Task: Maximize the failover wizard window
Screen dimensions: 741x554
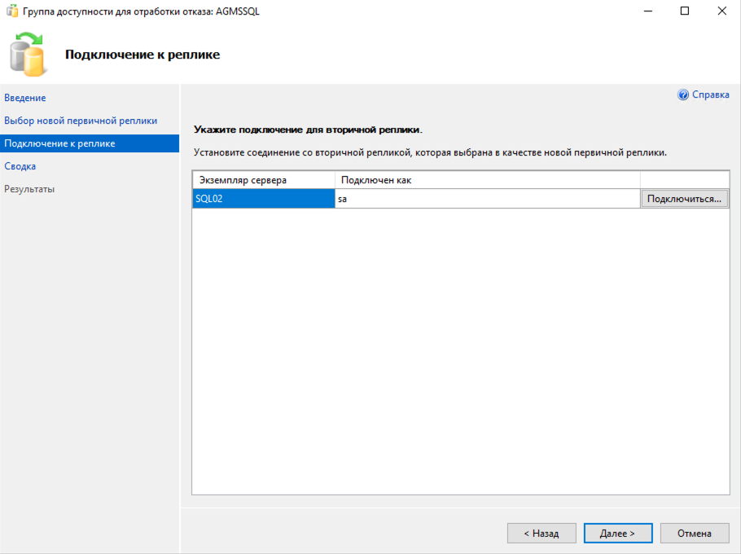Action: tap(685, 11)
